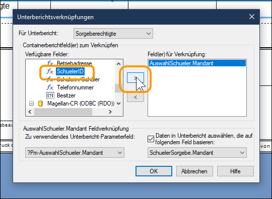Viewport: 272px width, 199px height.
Task: Open Hilfe for subreport links
Action: [x=235, y=171]
